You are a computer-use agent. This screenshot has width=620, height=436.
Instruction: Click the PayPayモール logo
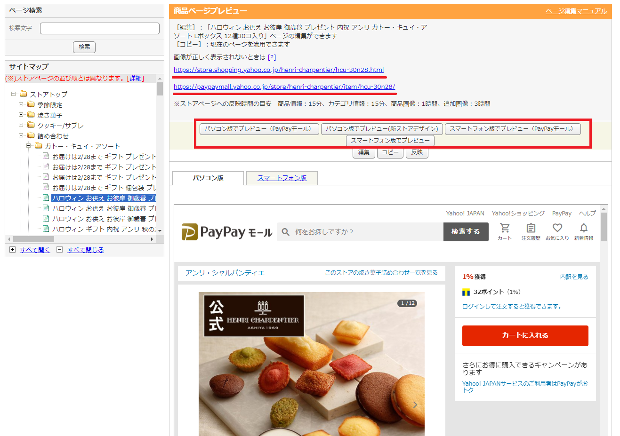pyautogui.click(x=227, y=232)
